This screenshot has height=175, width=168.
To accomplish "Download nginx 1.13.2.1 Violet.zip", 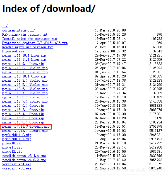I will [25, 81].
